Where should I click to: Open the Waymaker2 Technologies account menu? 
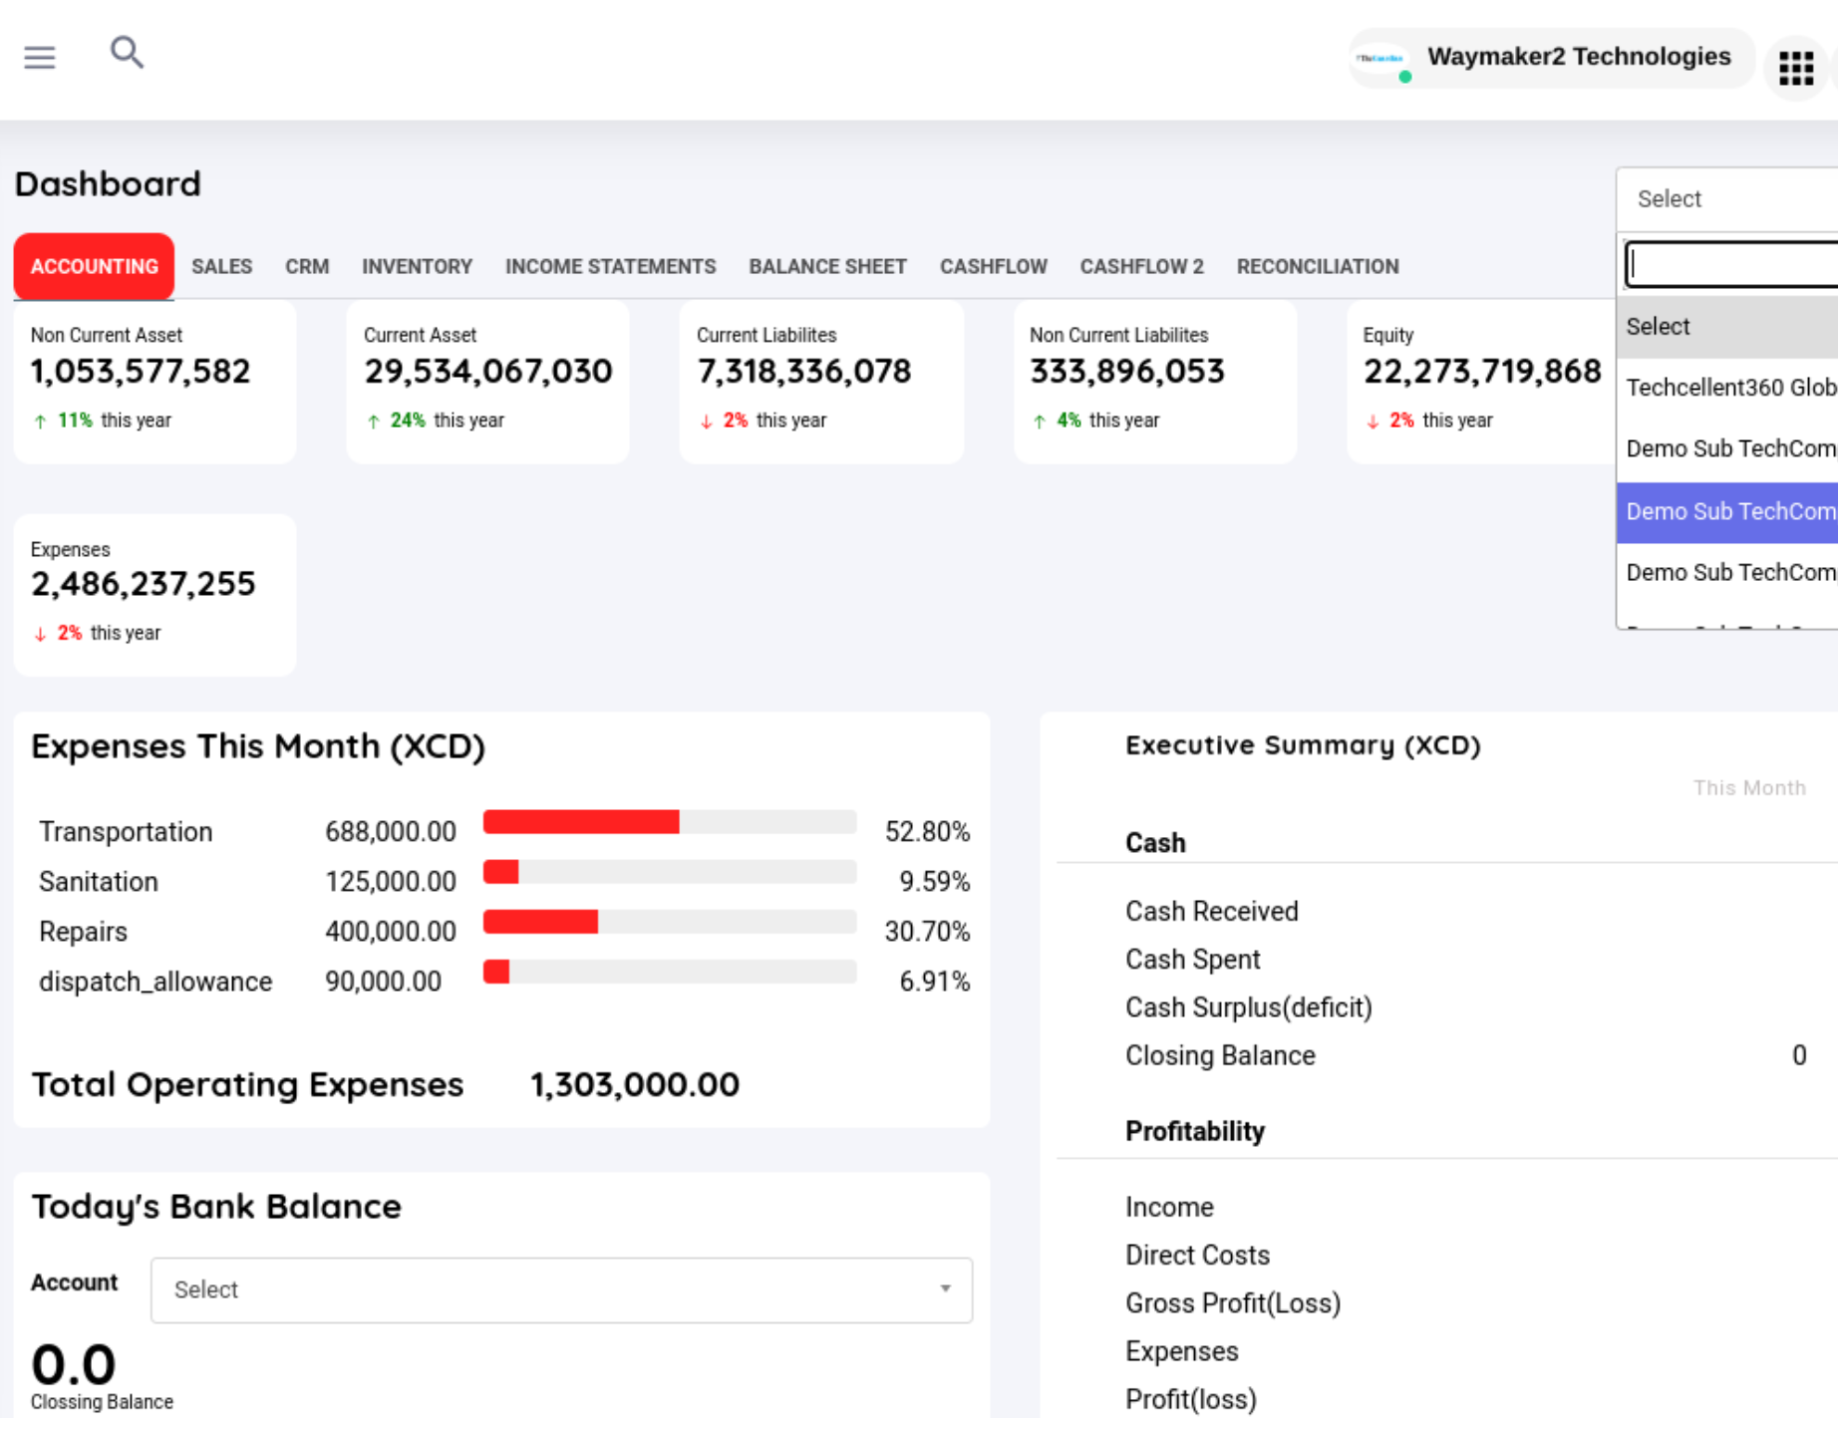pyautogui.click(x=1578, y=57)
